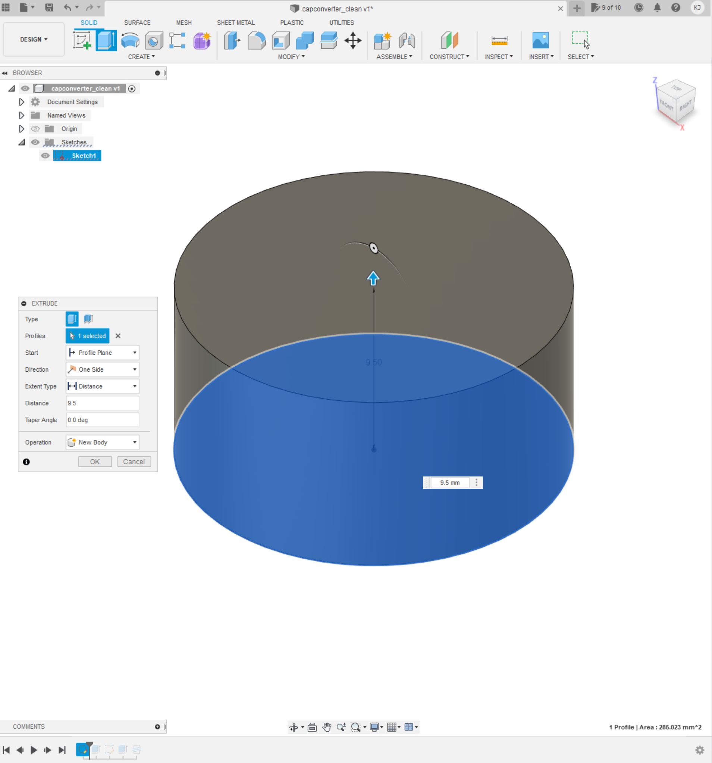Open the Data Panel grid icon
The image size is (712, 763).
(6, 7)
